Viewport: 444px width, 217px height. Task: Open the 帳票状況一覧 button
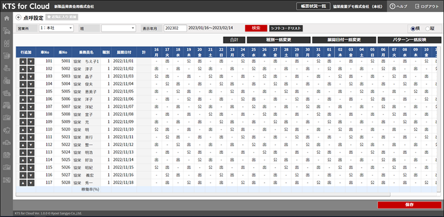click(313, 6)
